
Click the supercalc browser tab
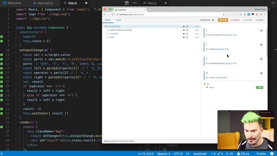130,10
